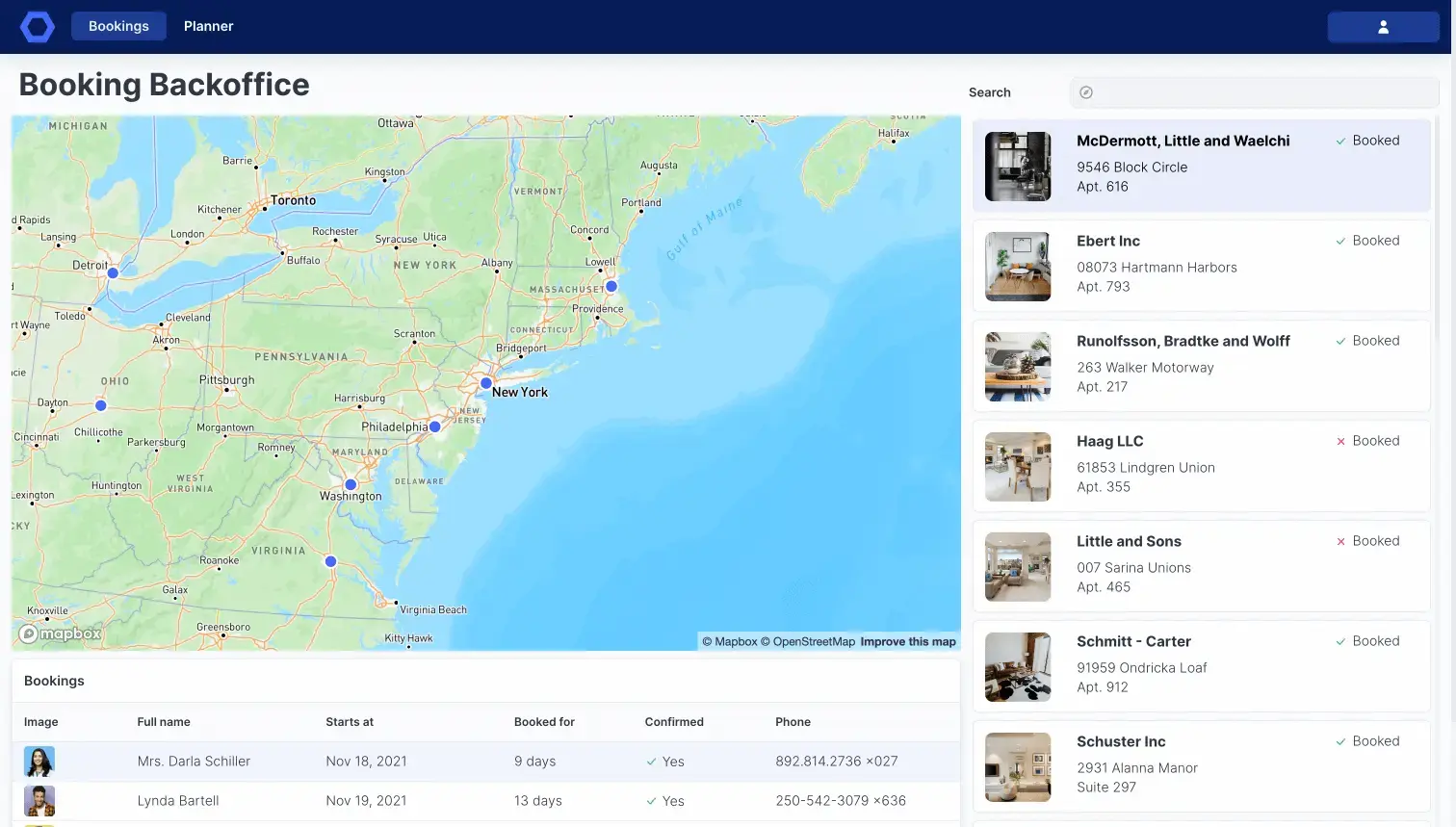Screen dimensions: 1456x827
Task: Click the map marker at Washington
Action: (351, 484)
